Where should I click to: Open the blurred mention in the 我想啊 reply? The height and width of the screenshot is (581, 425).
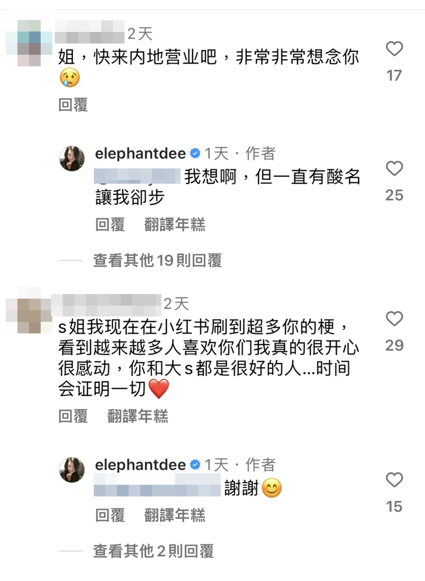tap(137, 176)
